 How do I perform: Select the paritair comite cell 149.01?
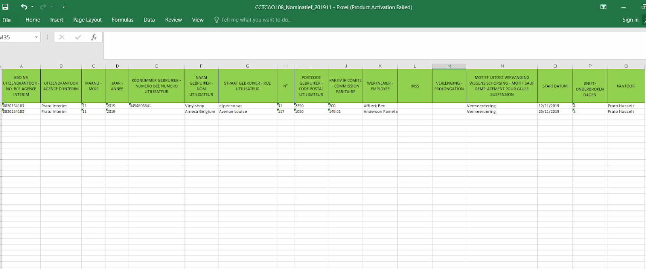point(346,111)
